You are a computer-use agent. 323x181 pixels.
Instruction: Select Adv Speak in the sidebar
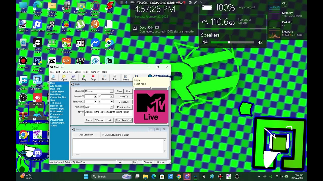[56, 86]
